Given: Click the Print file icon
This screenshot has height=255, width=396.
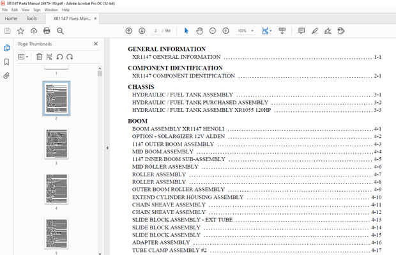Looking at the screenshot, I should click(47, 31).
